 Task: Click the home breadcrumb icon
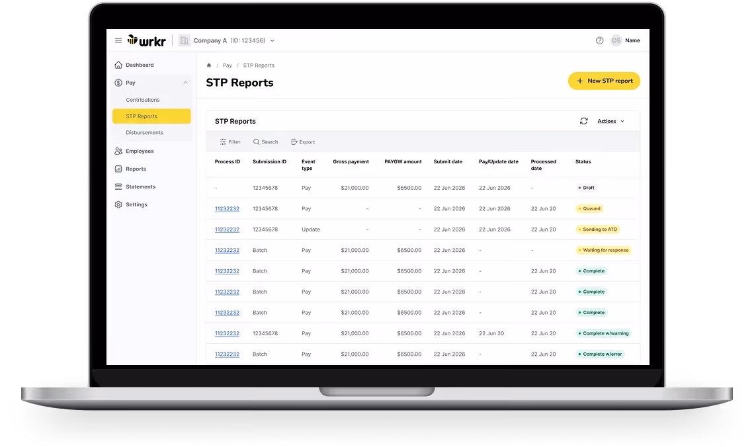(x=209, y=65)
